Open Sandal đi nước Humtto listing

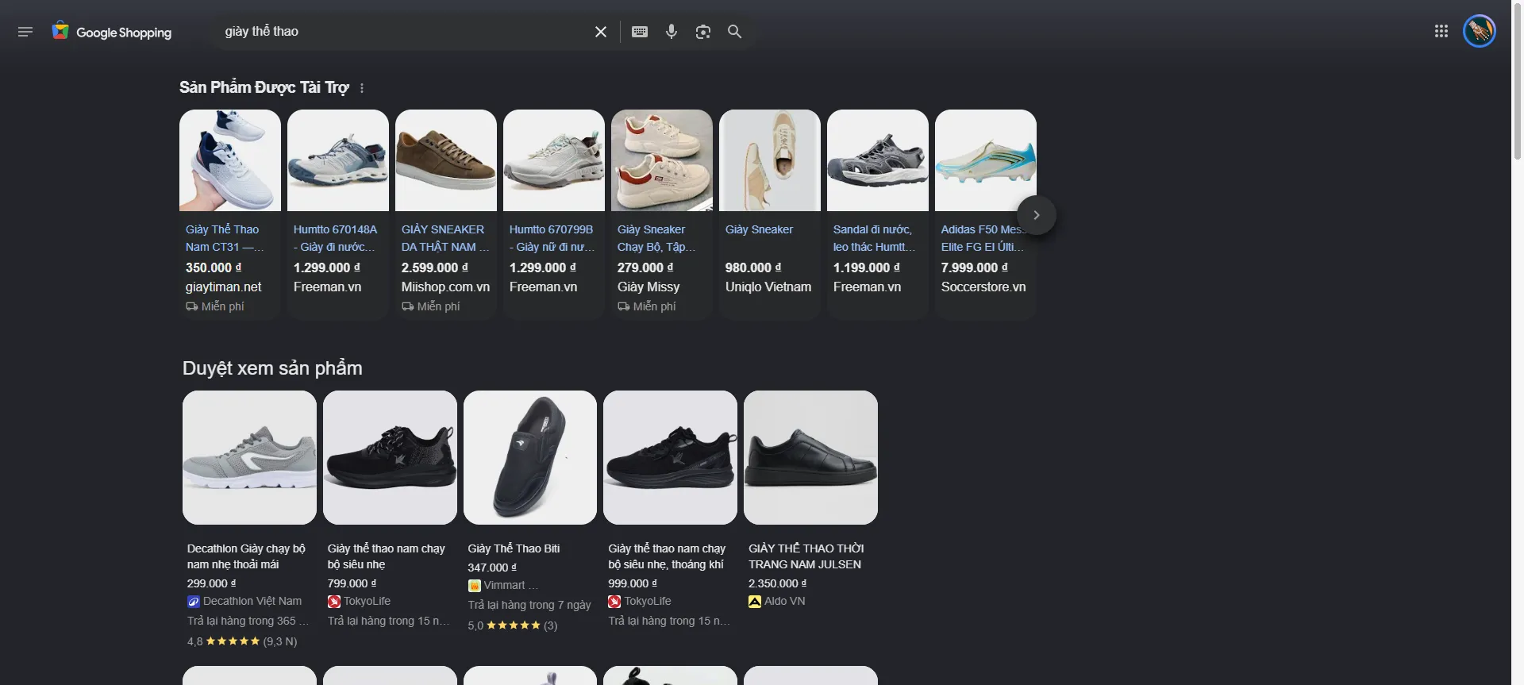874,238
